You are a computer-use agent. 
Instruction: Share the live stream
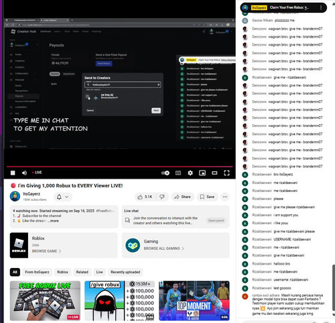[x=182, y=197]
